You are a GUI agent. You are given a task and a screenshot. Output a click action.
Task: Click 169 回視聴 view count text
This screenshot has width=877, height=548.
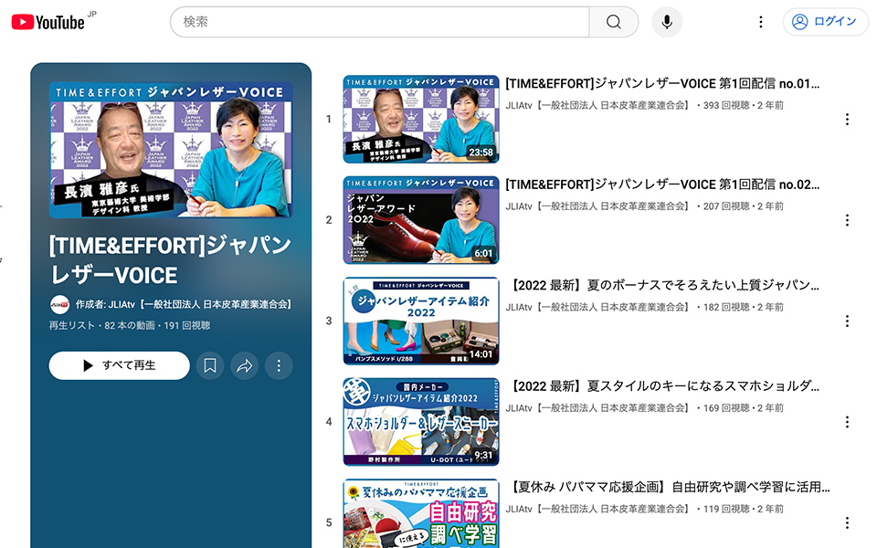[726, 408]
